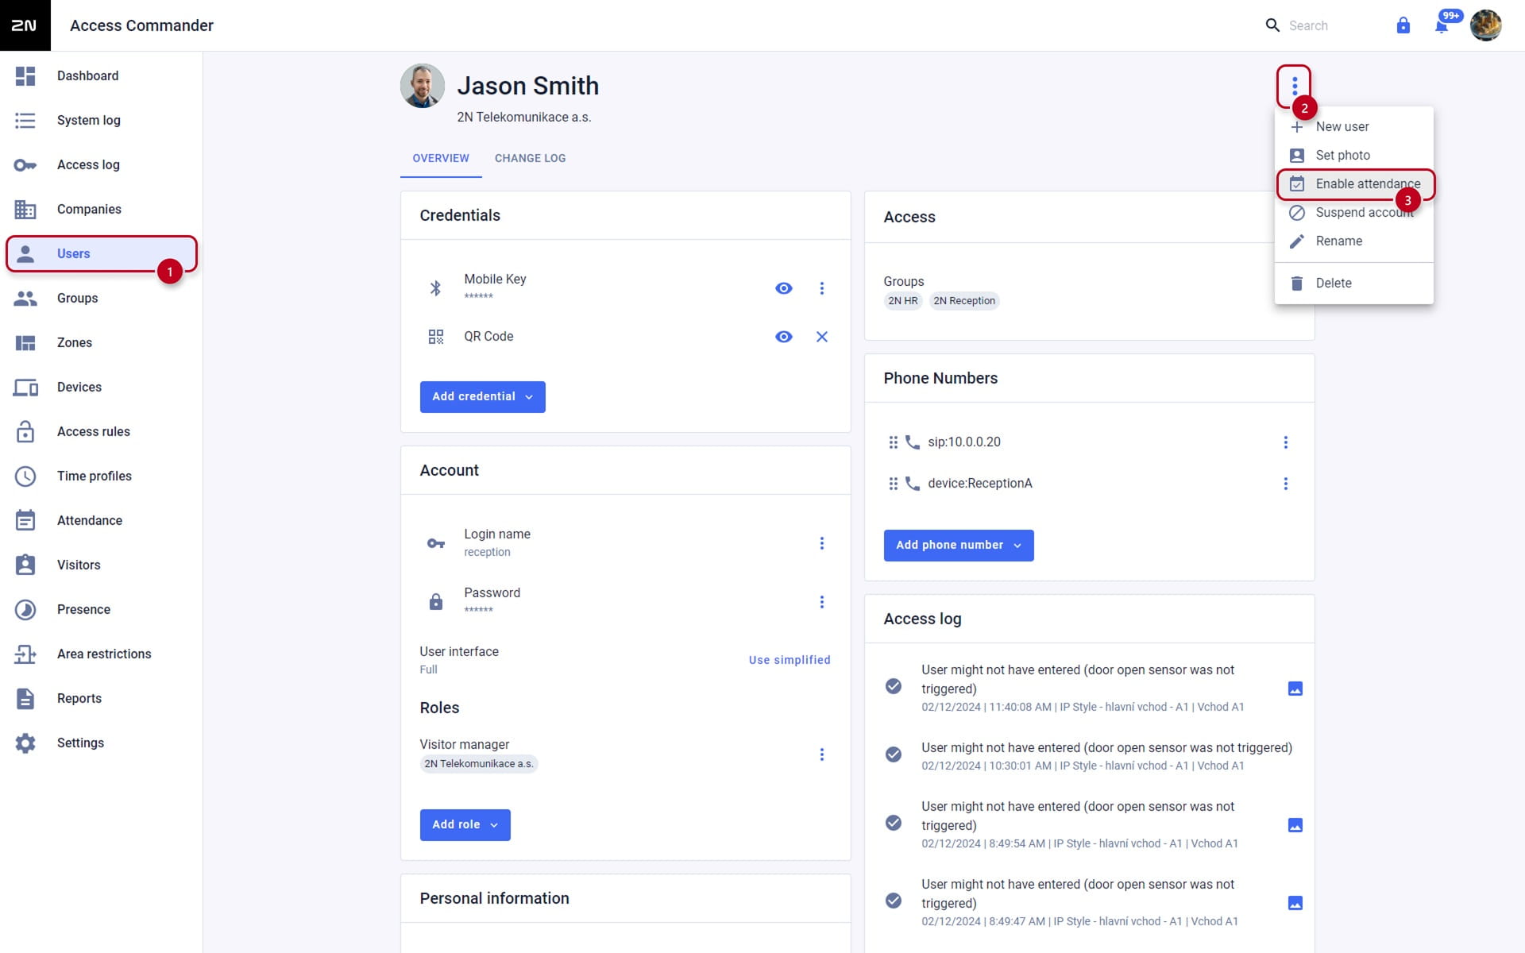The width and height of the screenshot is (1525, 953).
Task: View image for 11:40:08 AM access log entry
Action: point(1295,689)
